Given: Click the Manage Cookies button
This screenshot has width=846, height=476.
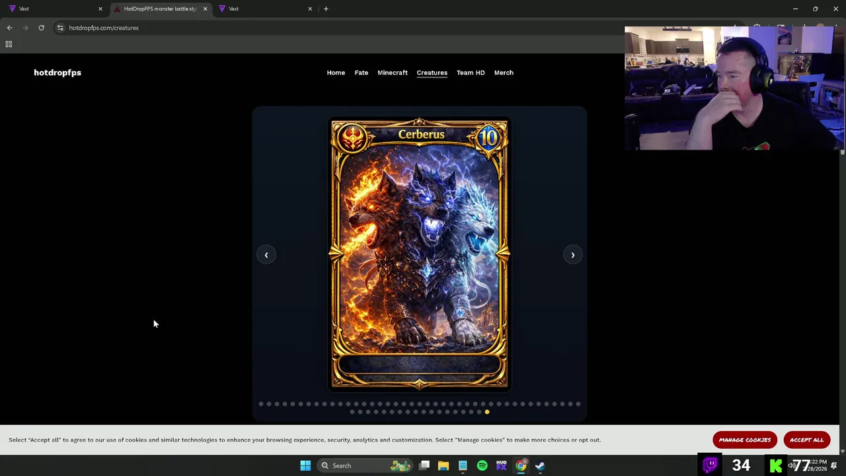Looking at the screenshot, I should click(x=745, y=440).
